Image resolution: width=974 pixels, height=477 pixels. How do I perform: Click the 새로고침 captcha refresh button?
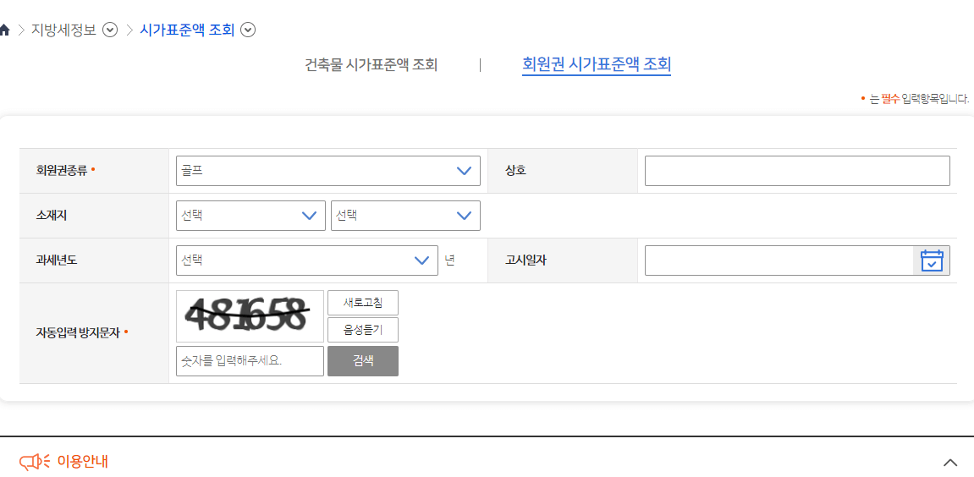click(x=363, y=303)
